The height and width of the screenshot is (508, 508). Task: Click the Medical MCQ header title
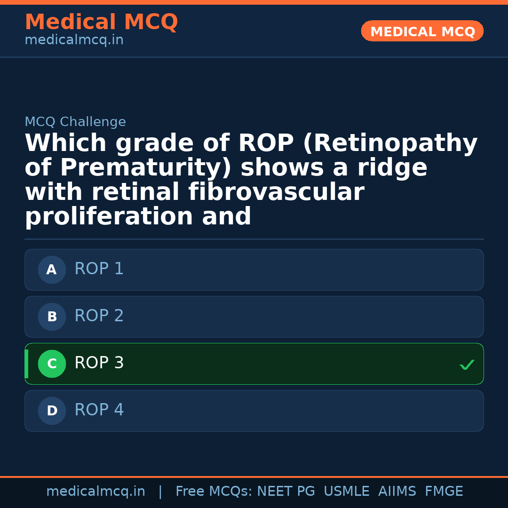[x=101, y=22]
